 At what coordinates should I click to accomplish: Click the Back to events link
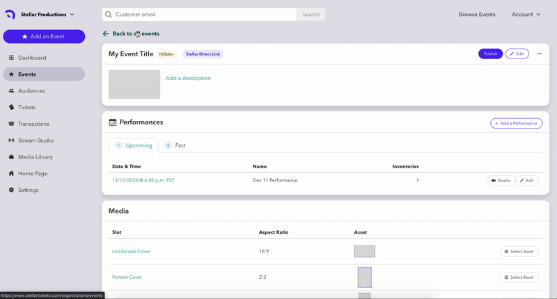point(136,33)
